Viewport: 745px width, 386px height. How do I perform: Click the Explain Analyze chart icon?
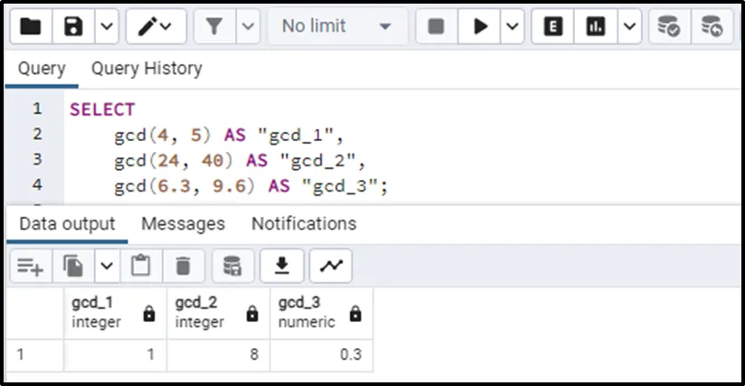[x=596, y=27]
